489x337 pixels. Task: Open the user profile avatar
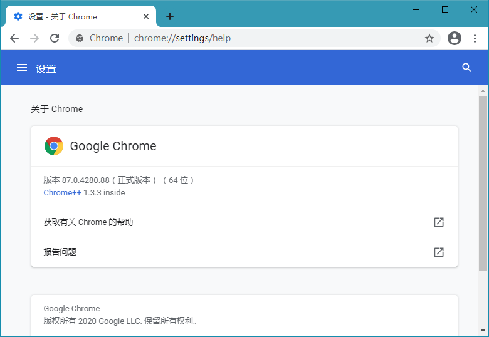(x=455, y=38)
